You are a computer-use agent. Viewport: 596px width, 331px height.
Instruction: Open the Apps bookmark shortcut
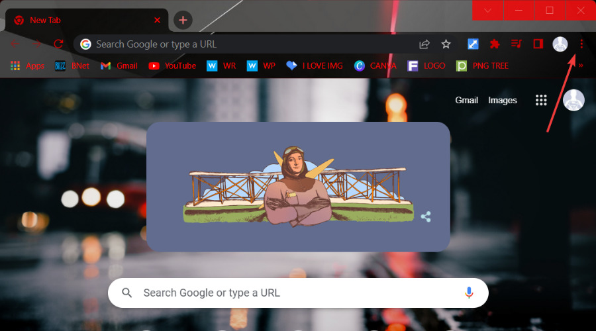coord(27,66)
